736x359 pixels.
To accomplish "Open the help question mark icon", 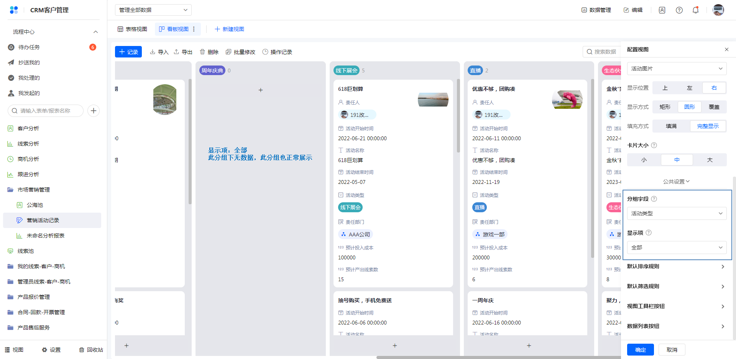I will [x=679, y=10].
